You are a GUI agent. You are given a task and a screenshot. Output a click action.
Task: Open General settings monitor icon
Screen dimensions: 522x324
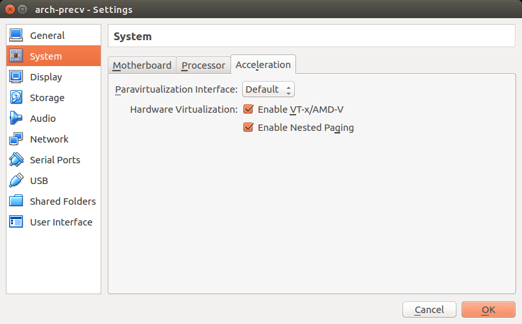pos(16,35)
